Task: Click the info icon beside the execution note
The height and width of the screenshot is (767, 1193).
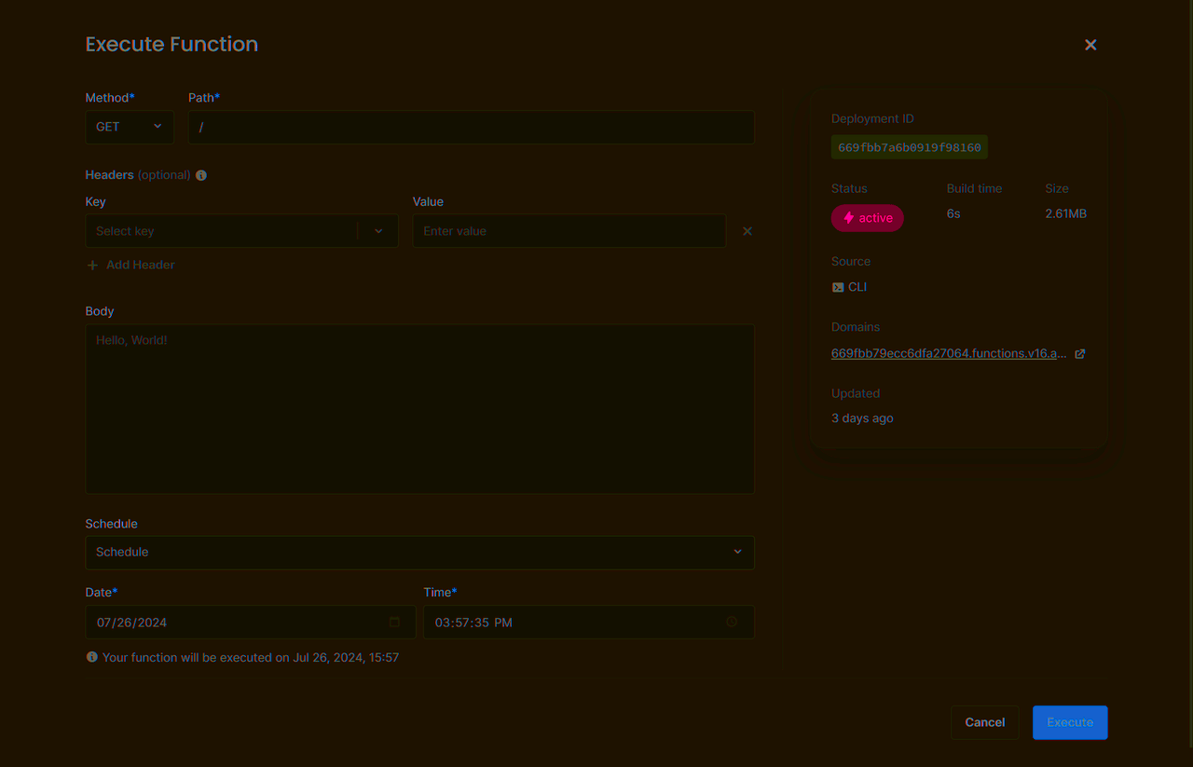Action: click(x=91, y=656)
